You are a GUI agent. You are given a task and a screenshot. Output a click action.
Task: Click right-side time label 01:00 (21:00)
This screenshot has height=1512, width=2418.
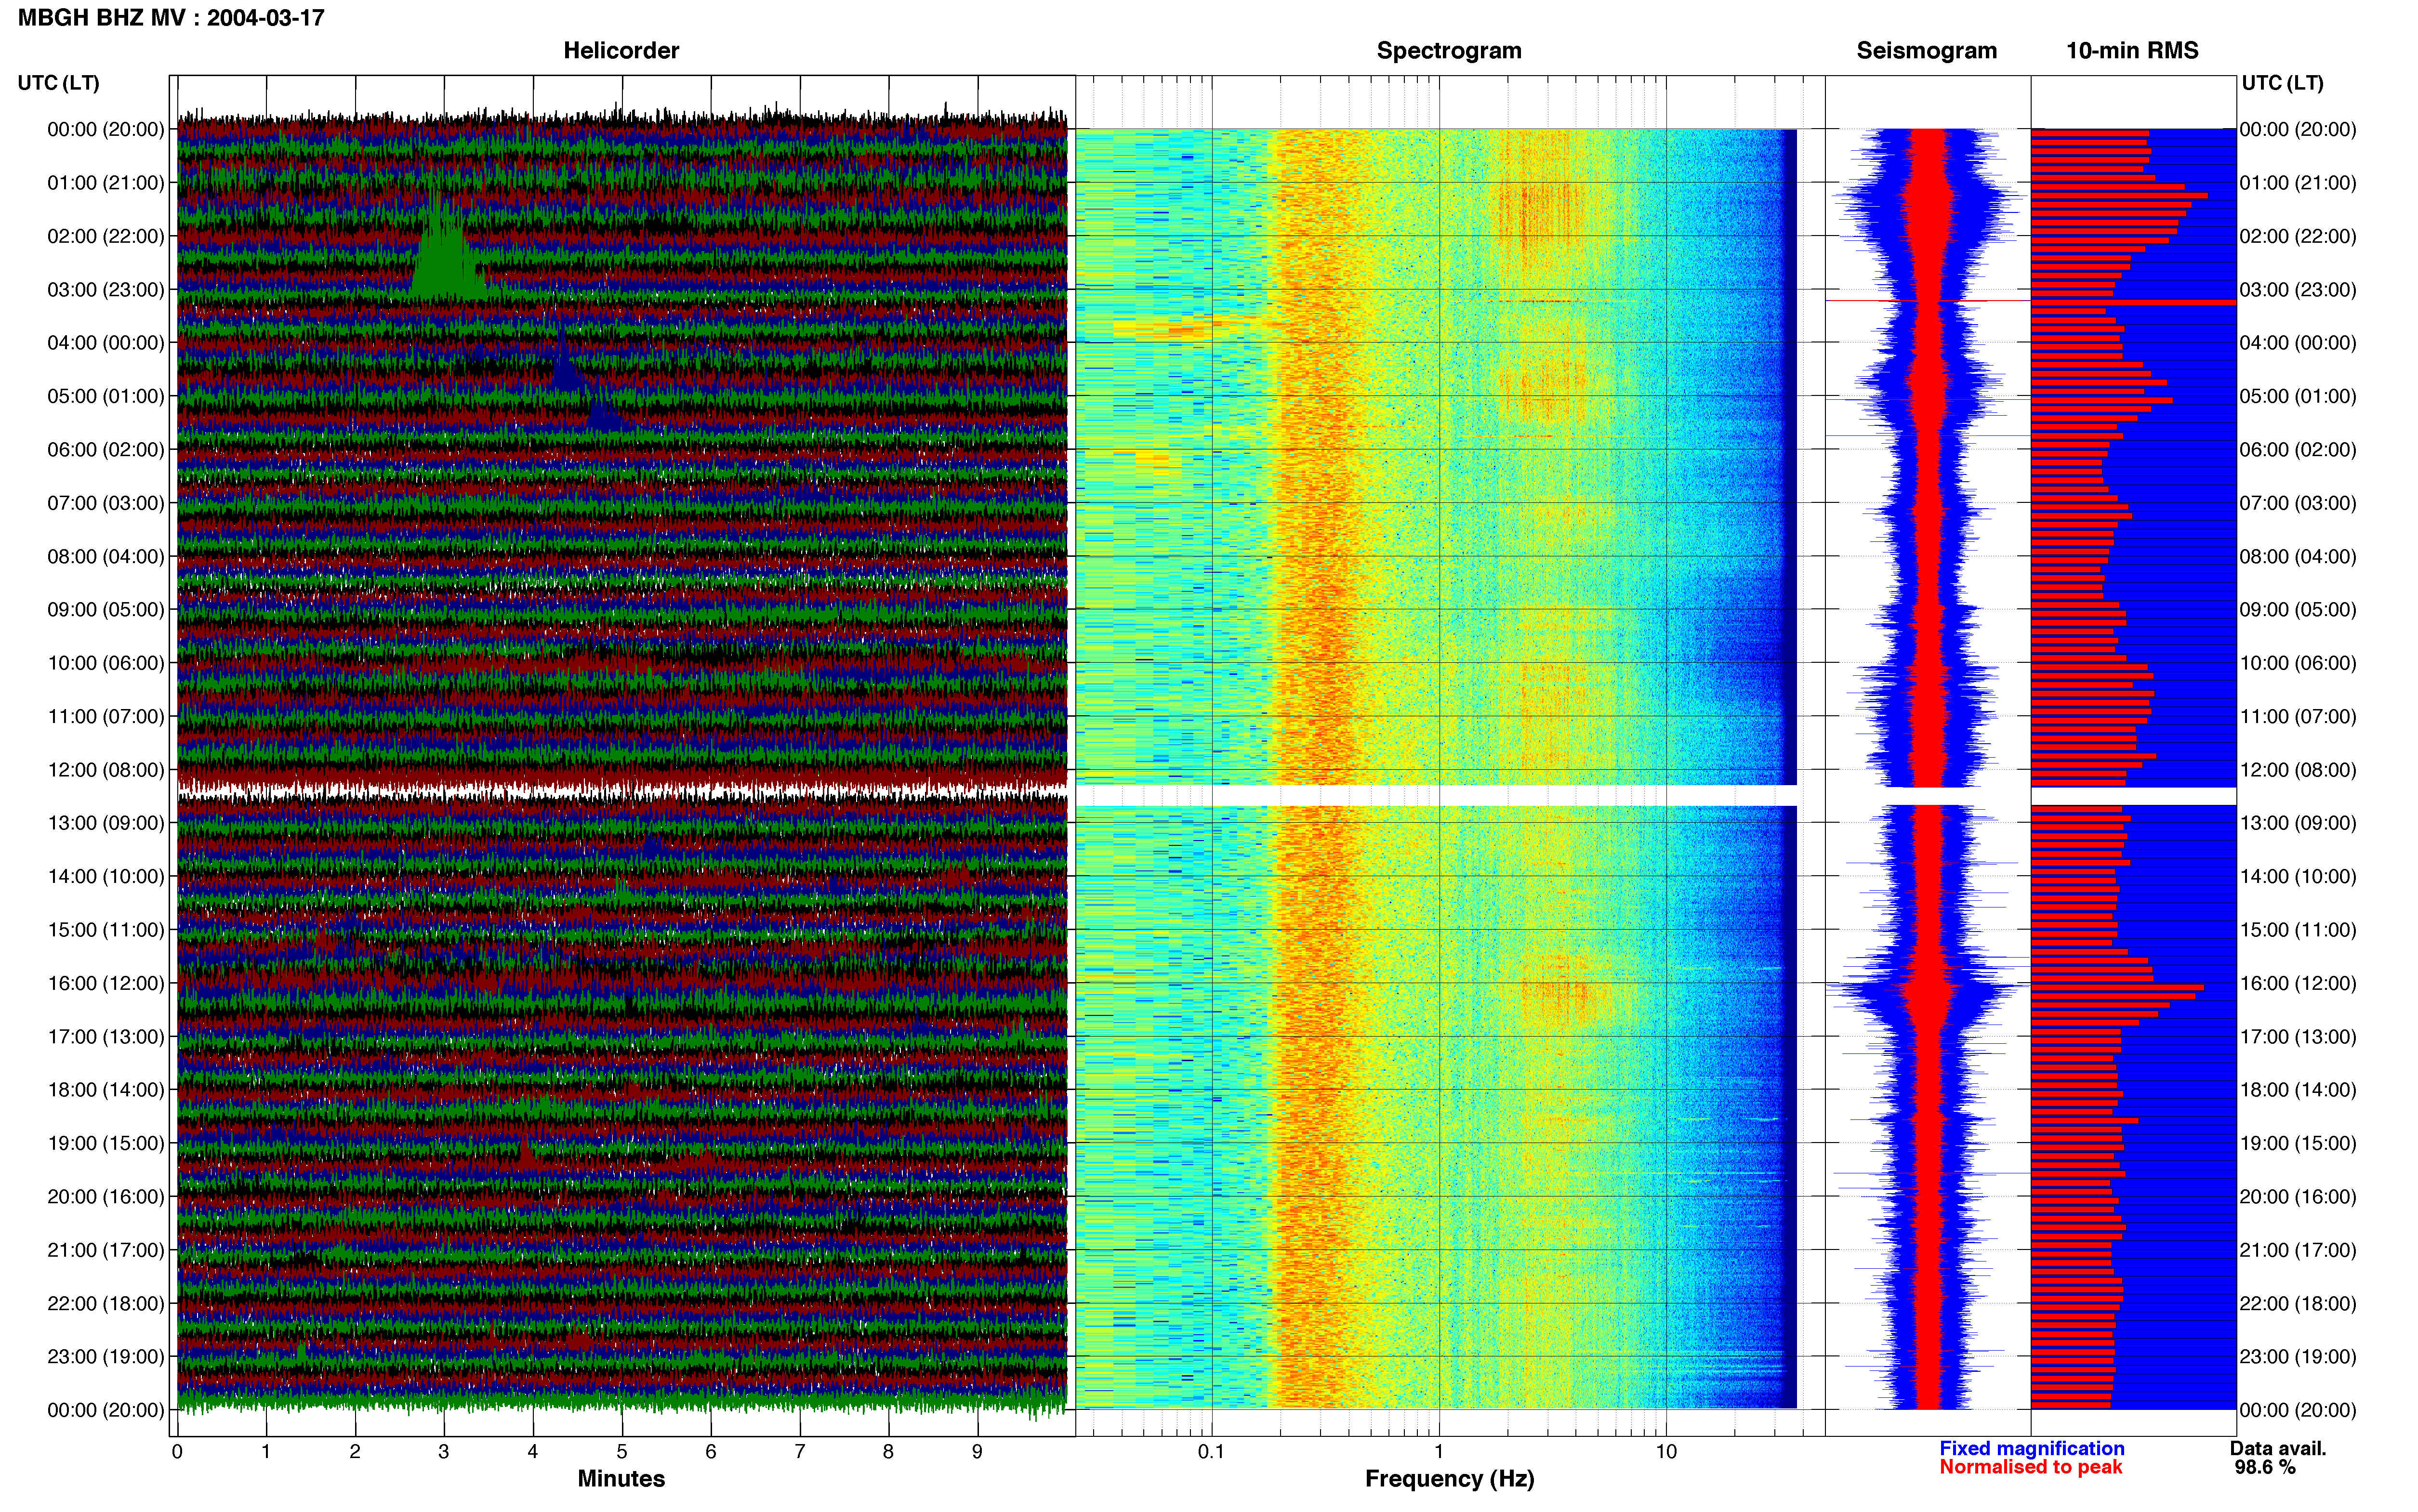2298,183
